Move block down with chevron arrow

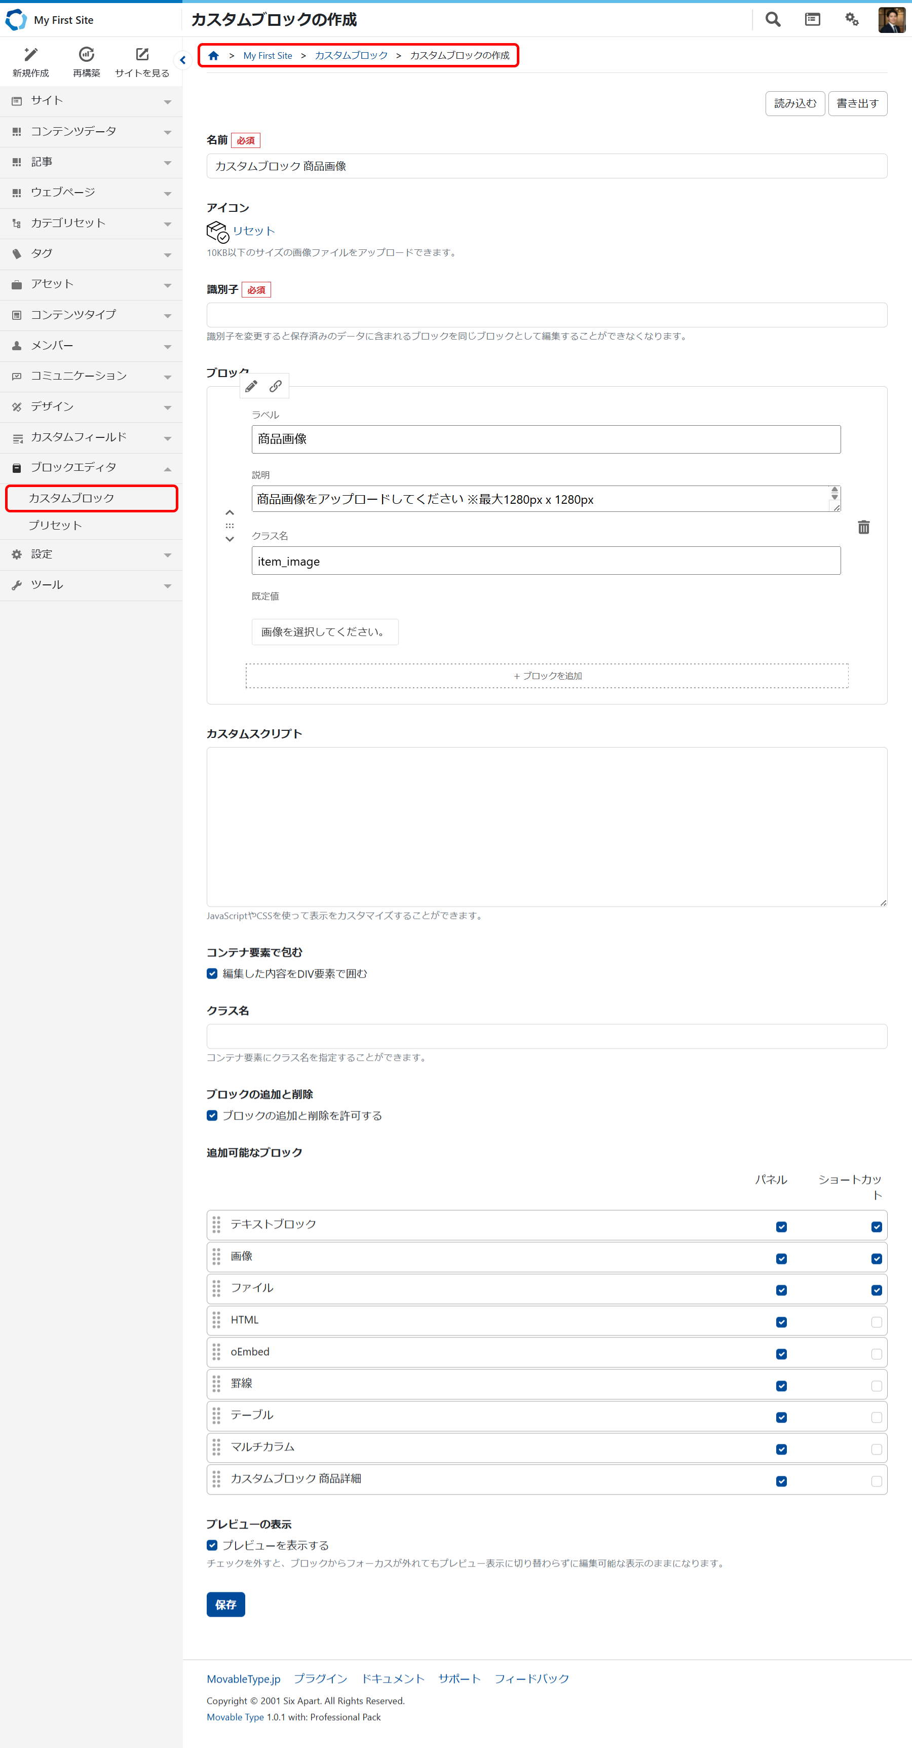(230, 539)
